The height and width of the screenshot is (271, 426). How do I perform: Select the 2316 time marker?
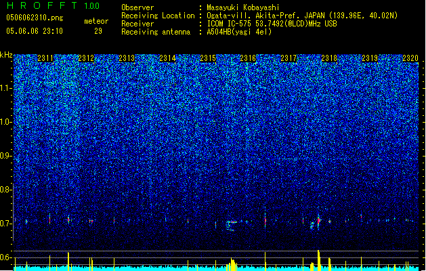point(248,58)
